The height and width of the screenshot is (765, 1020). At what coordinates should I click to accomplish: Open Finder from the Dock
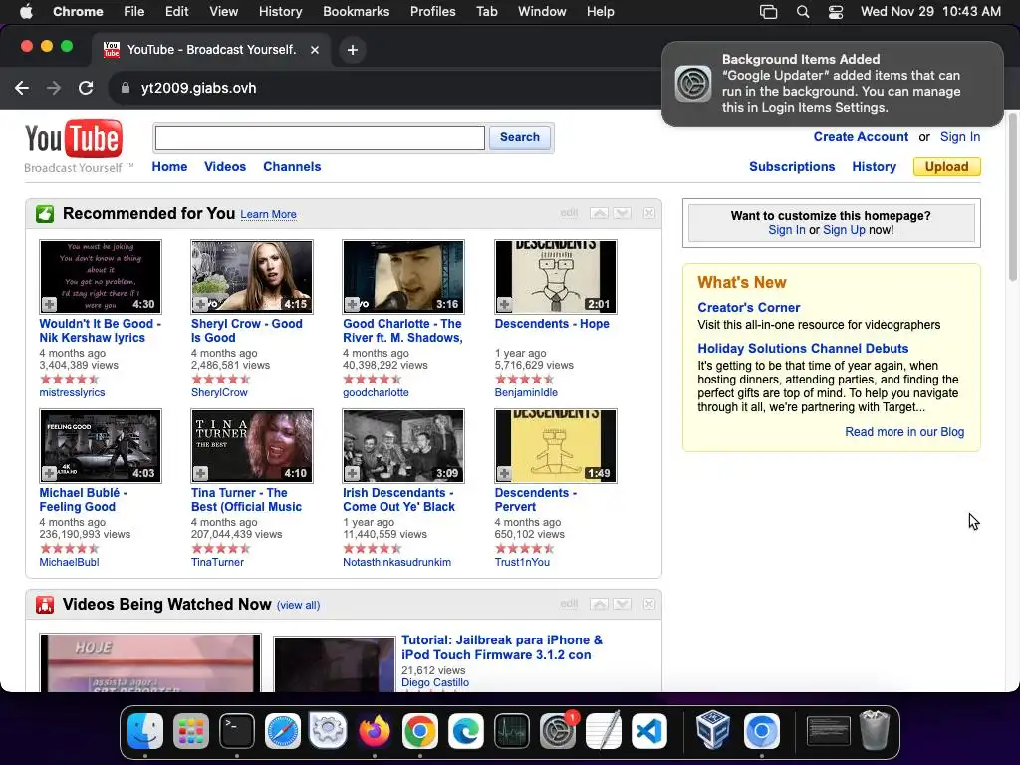tap(145, 731)
